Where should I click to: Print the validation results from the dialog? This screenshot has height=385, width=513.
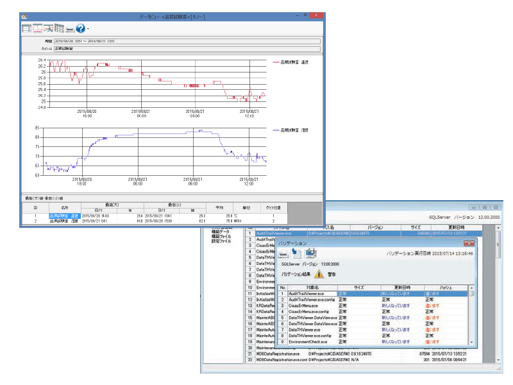tap(283, 253)
